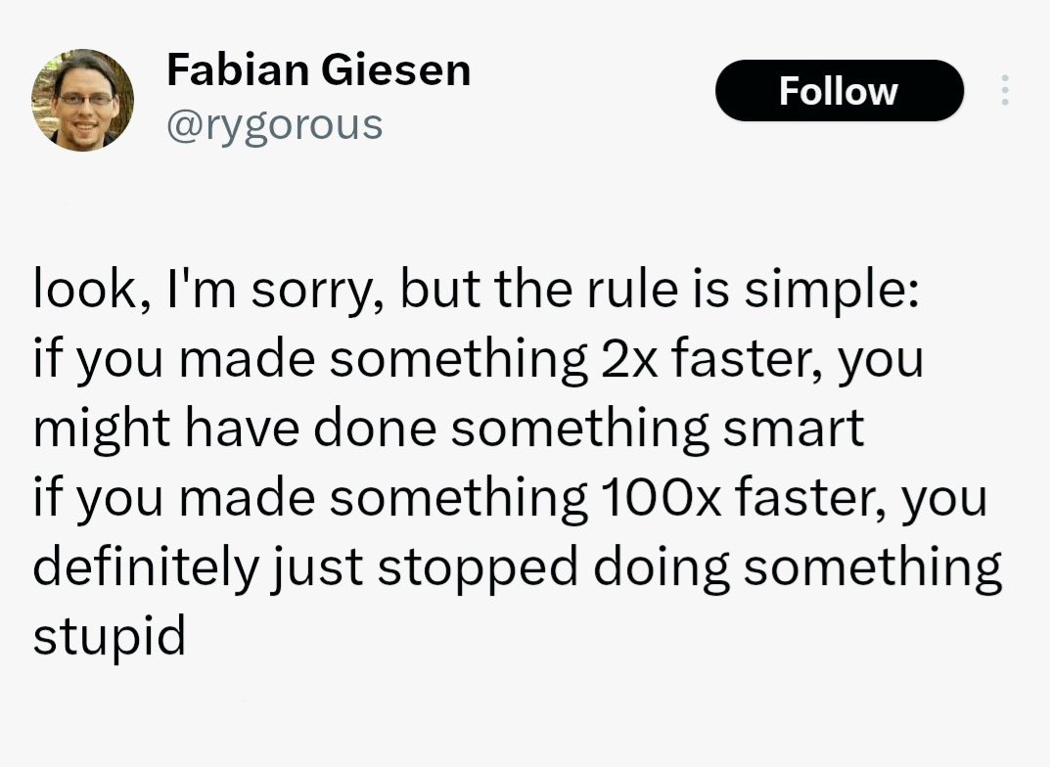Click the word "doing" in the tweet
This screenshot has width=1050, height=767.
pyautogui.click(x=661, y=567)
